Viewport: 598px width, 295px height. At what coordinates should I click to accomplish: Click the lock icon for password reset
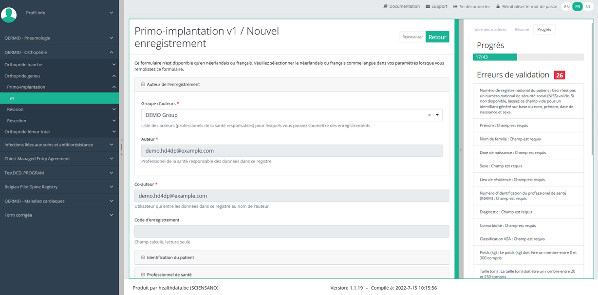point(498,7)
